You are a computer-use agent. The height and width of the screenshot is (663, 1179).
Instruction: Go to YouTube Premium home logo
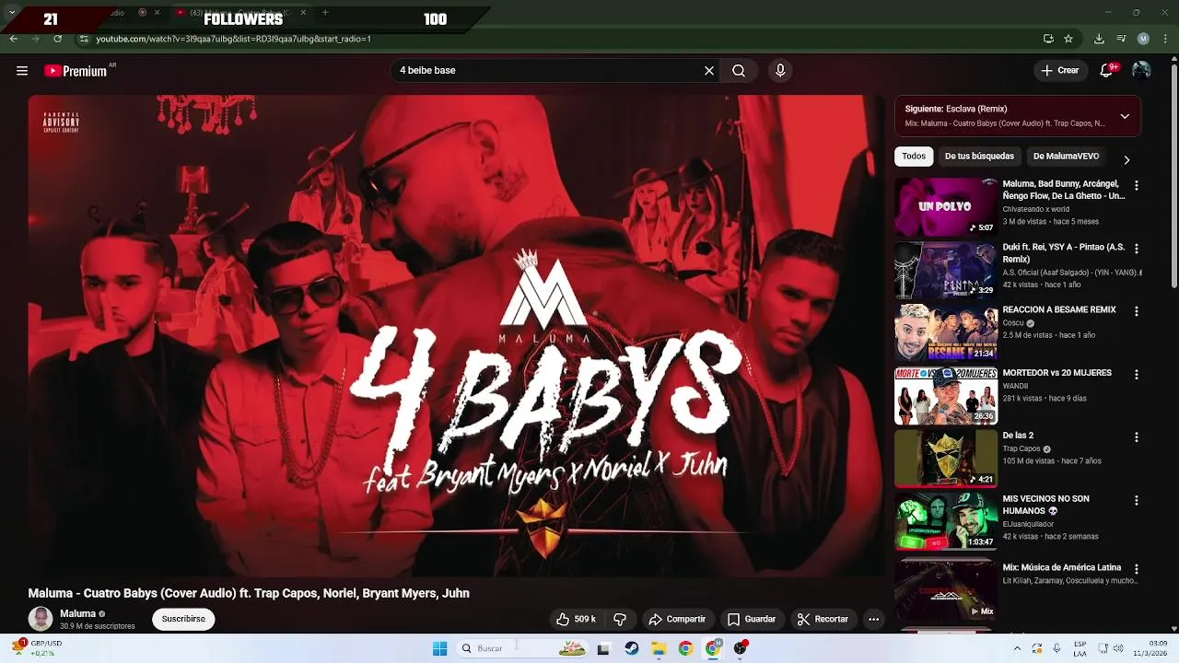[x=76, y=71]
